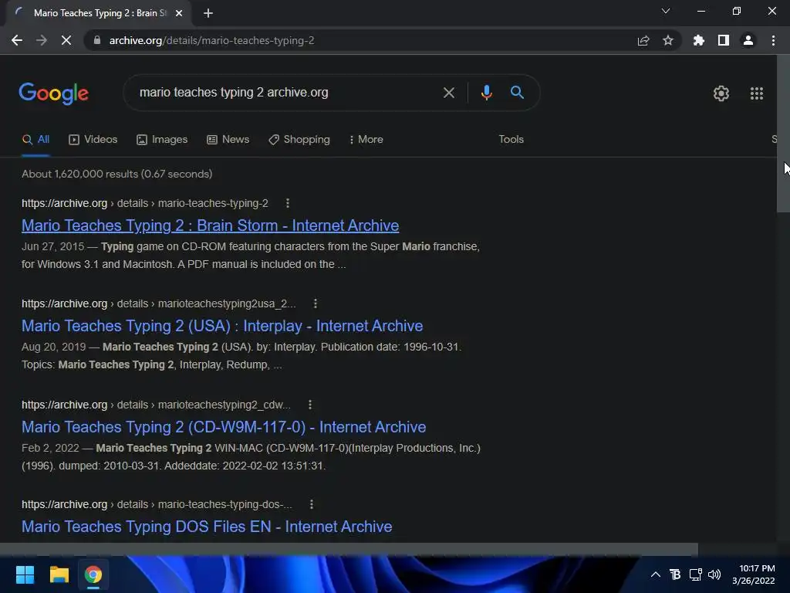
Task: Close the Mario Teaches Typing tab
Action: point(179,13)
